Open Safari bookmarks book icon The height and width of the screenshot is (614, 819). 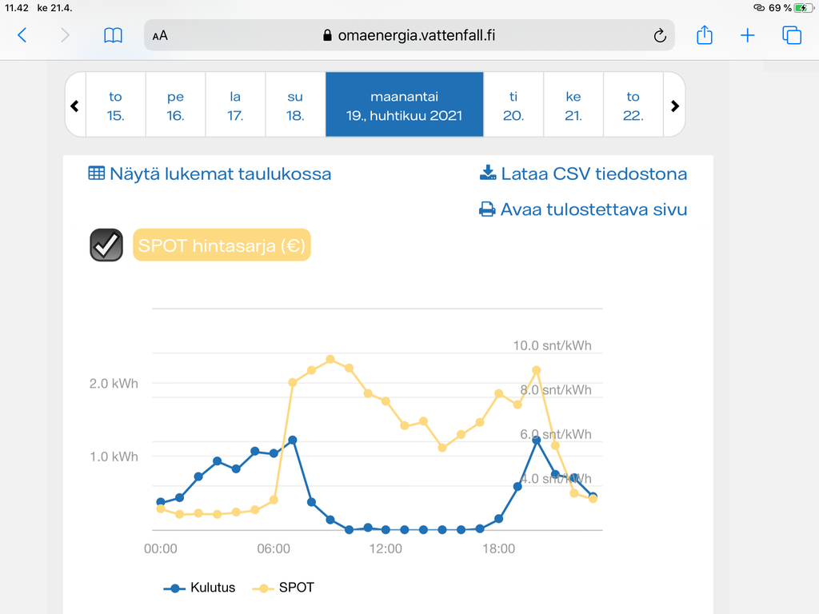click(114, 35)
